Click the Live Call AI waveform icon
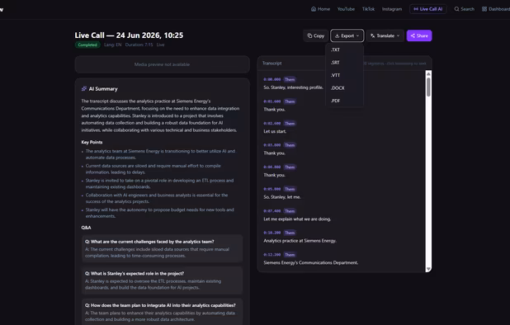Viewport: 510px width, 325px height. tap(416, 9)
